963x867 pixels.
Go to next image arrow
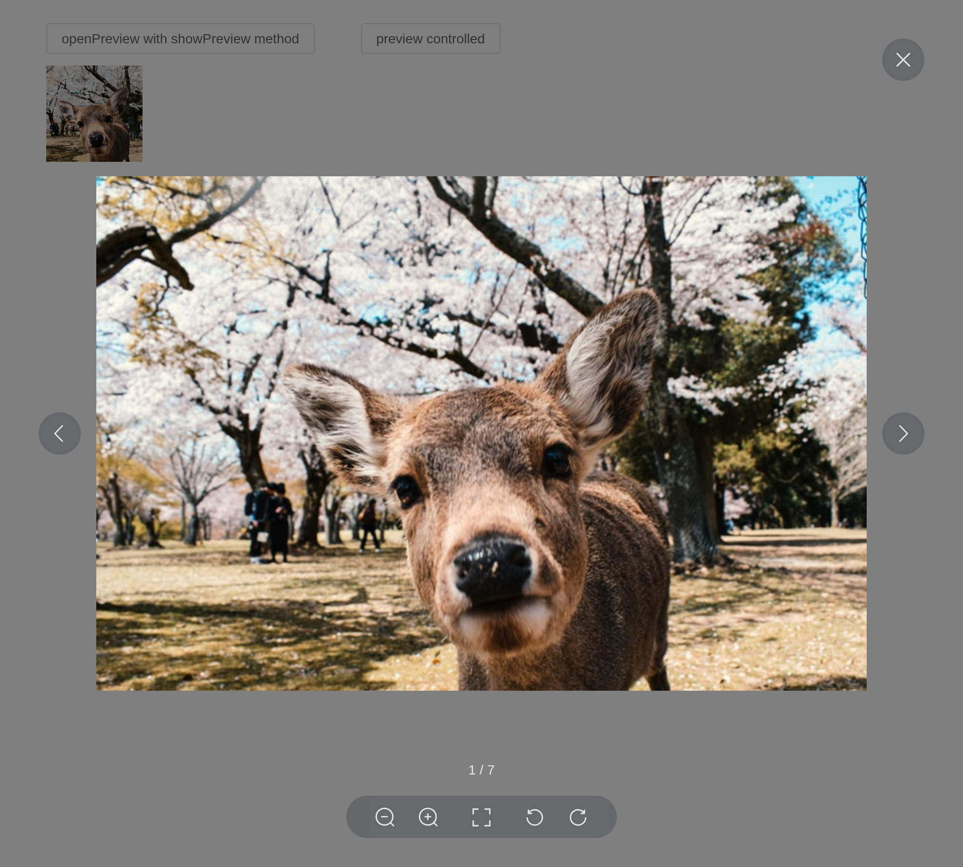[x=903, y=433]
